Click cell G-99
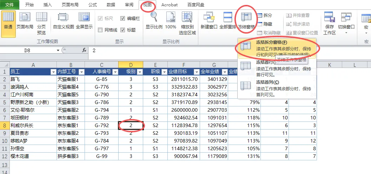 point(102,156)
